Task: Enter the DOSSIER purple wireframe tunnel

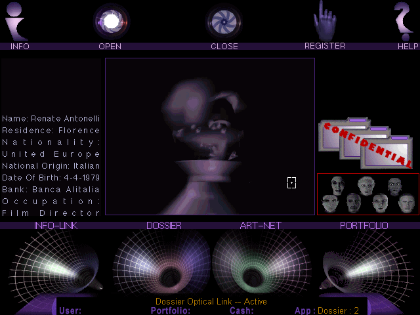Action: point(162,262)
